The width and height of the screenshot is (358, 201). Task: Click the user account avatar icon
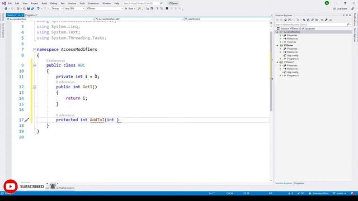click(327, 3)
